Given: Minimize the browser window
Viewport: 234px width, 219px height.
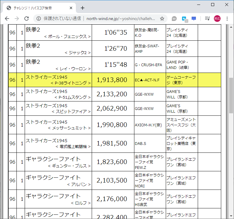Looking at the screenshot, I should pyautogui.click(x=199, y=5).
